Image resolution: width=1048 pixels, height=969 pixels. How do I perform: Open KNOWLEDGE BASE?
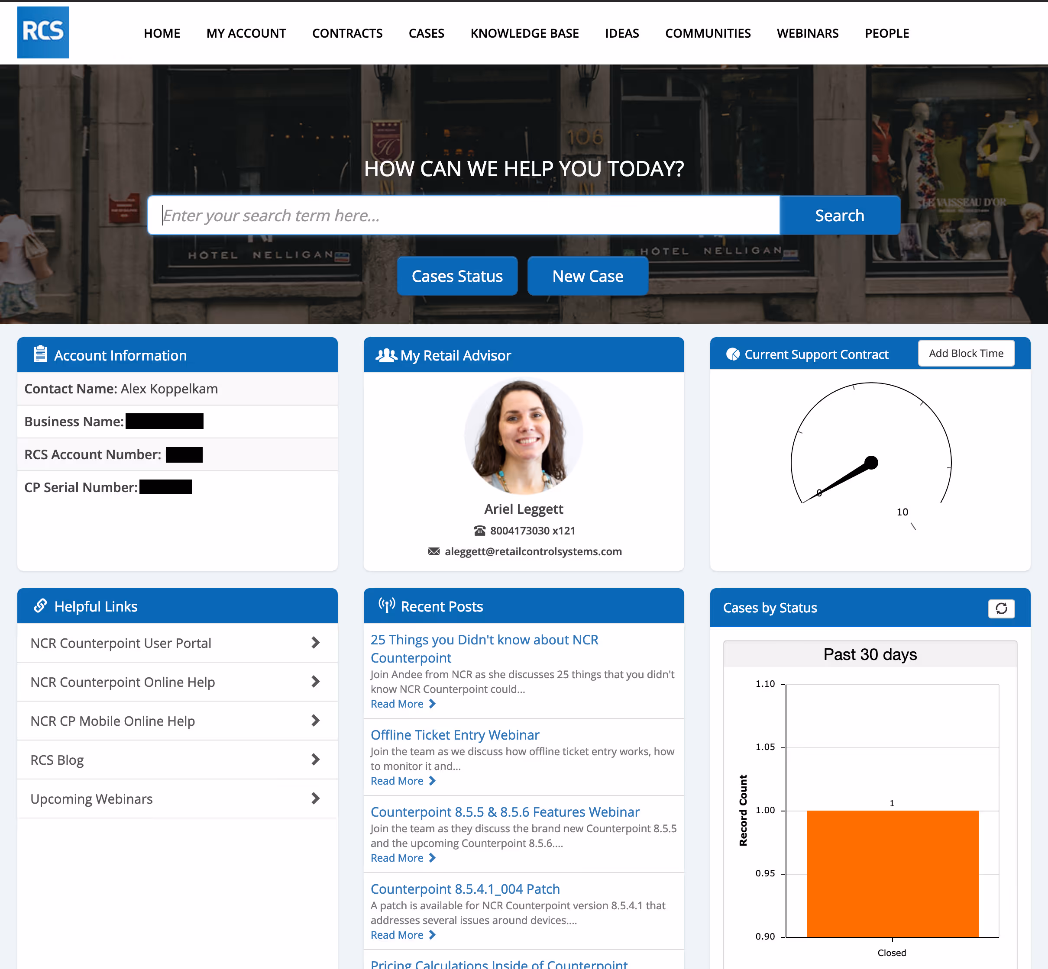pos(524,33)
